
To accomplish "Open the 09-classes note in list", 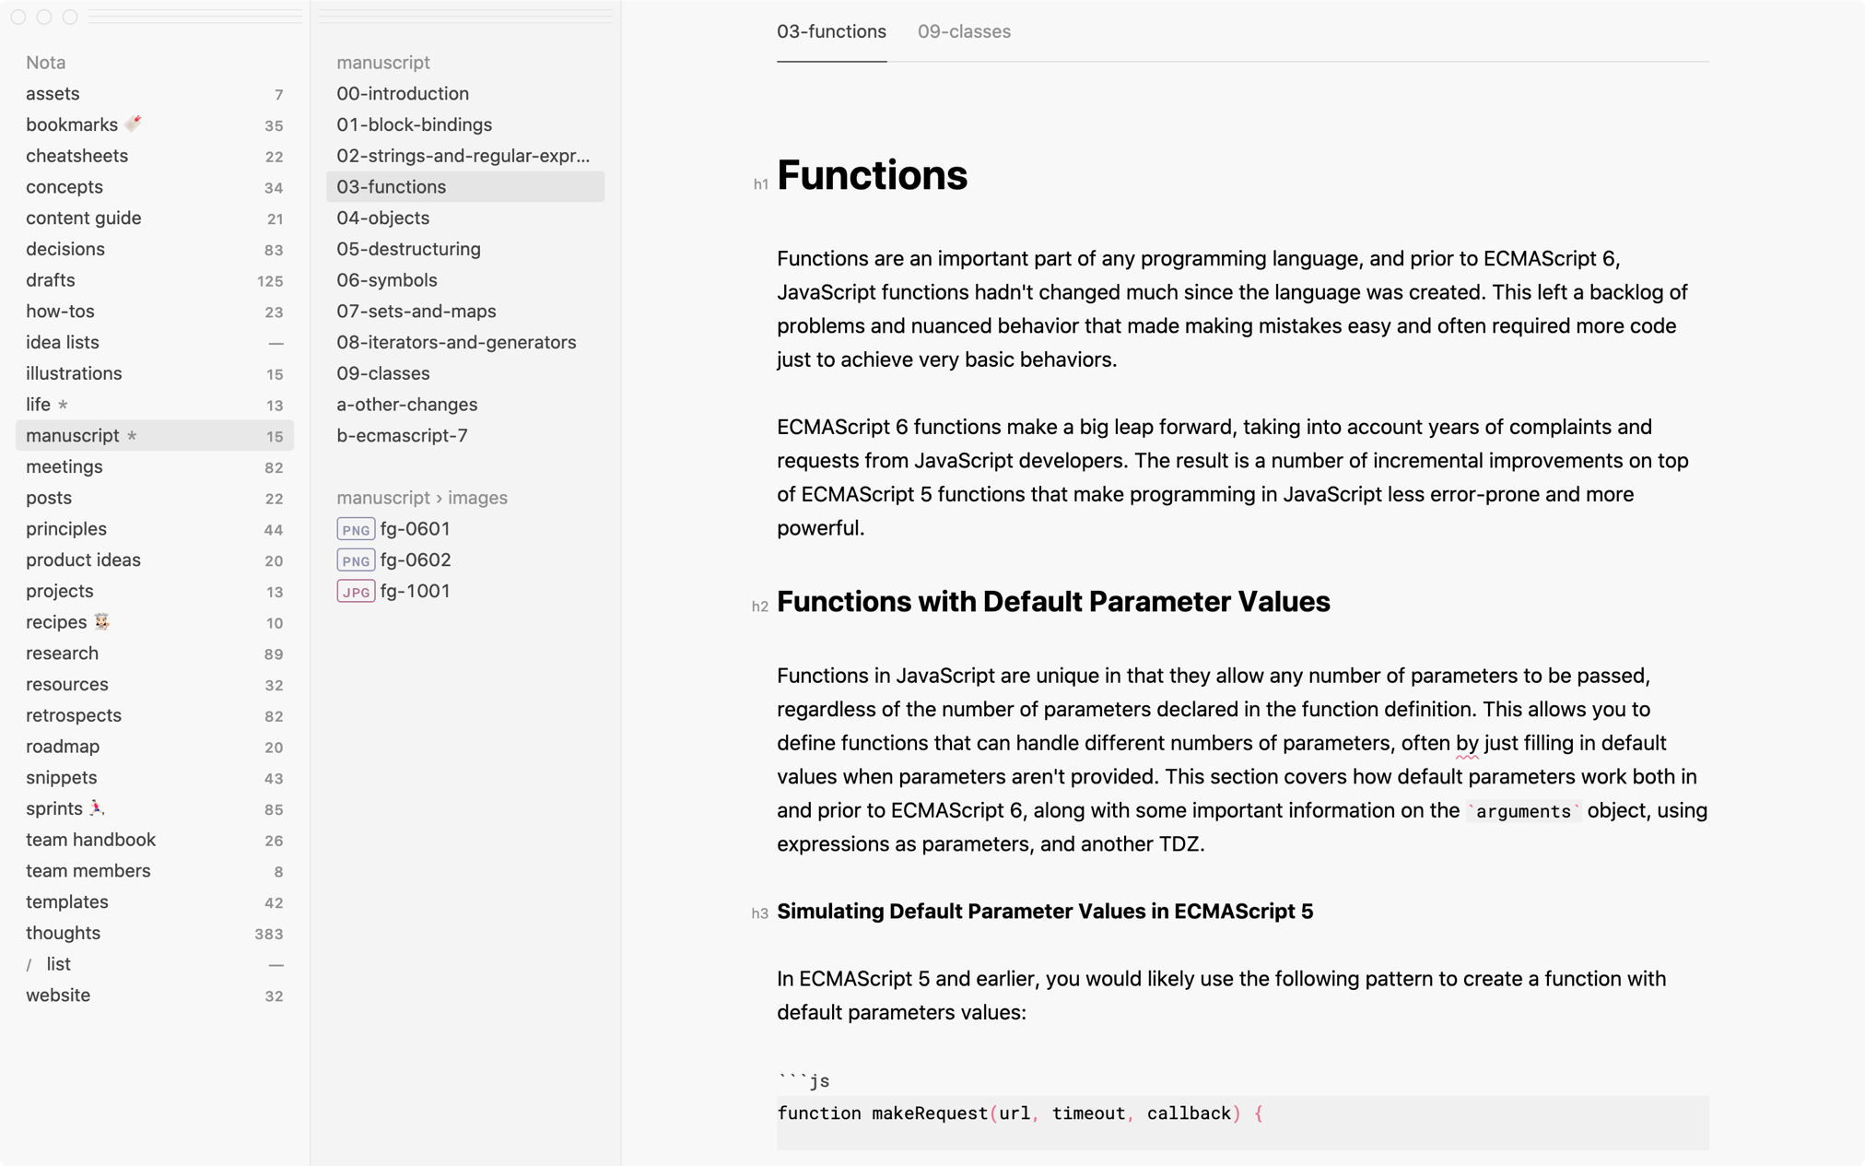I will (x=465, y=373).
